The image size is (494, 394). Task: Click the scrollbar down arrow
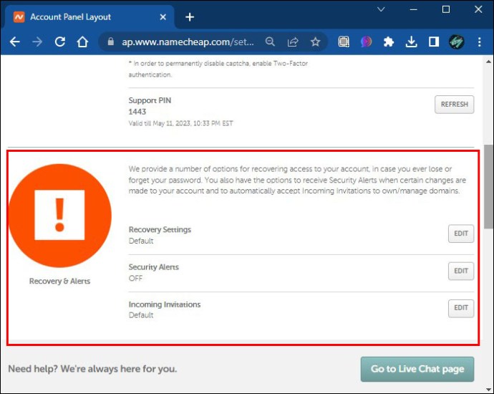pos(488,390)
